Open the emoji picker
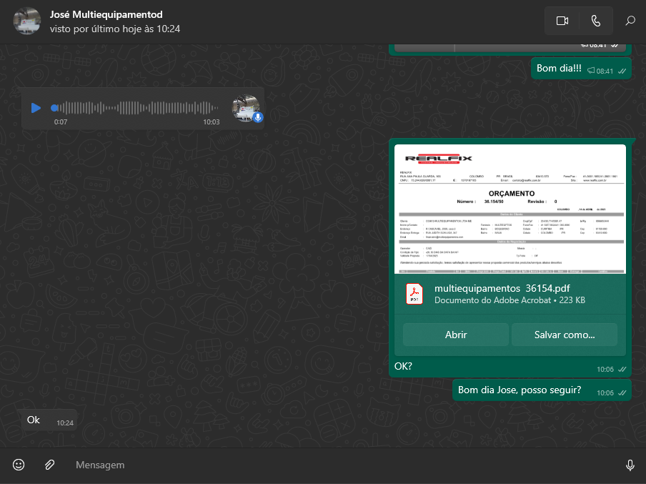646x484 pixels. pyautogui.click(x=19, y=465)
